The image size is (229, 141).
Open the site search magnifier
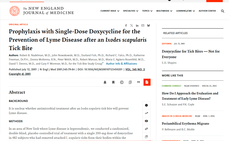coord(222,11)
